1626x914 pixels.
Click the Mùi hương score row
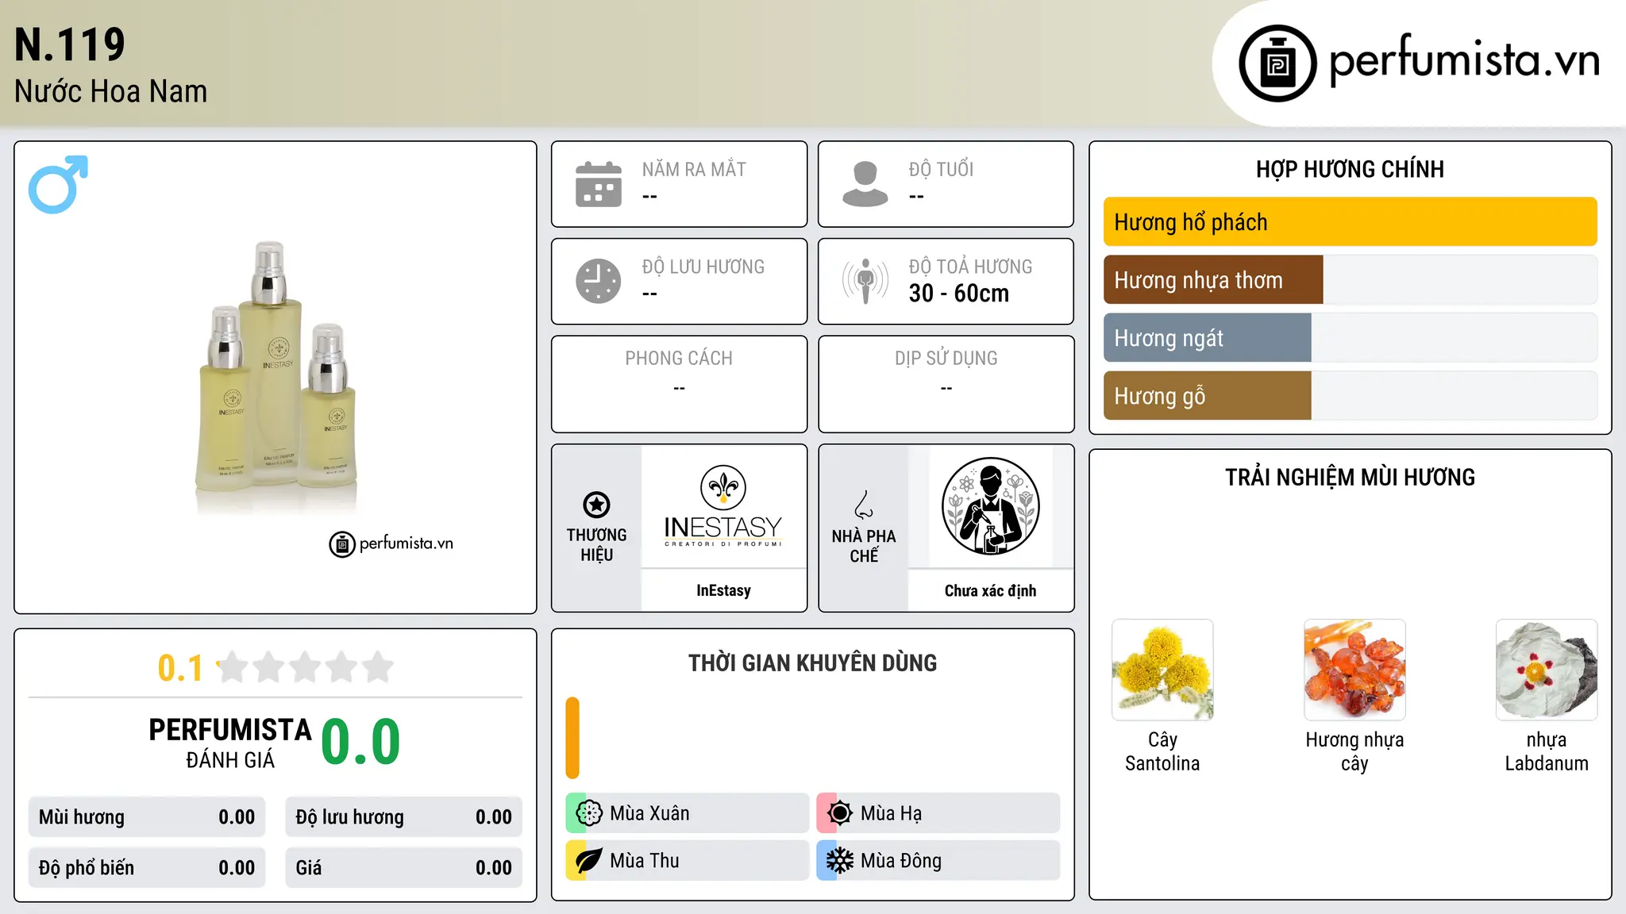coord(147,817)
